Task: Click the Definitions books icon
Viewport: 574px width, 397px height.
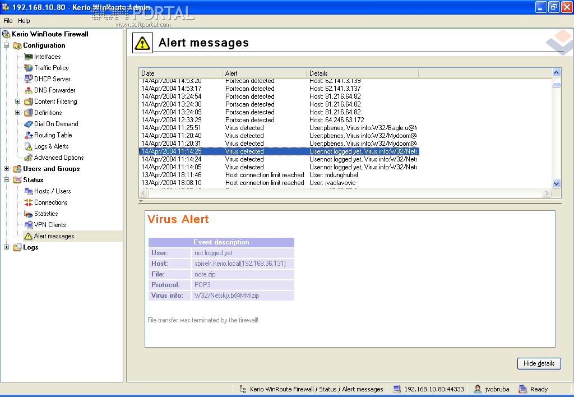Action: [x=28, y=113]
